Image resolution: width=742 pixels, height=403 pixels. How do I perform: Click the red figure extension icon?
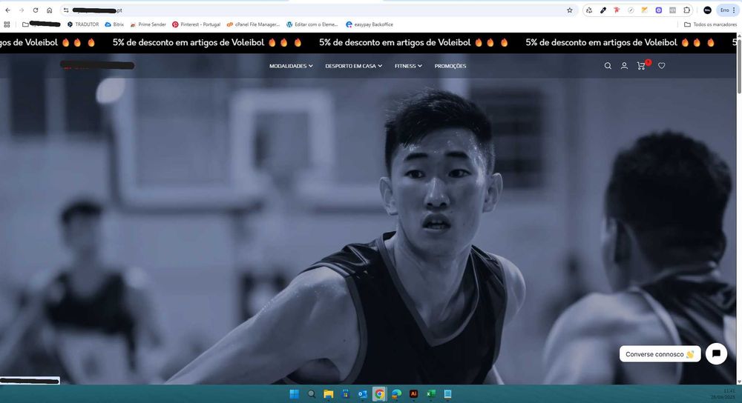point(617,10)
